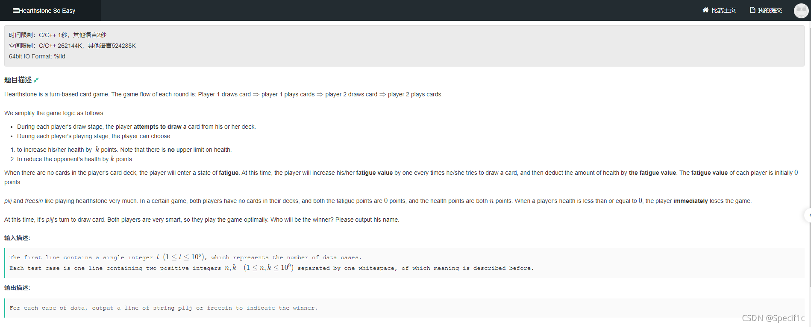Select the 输入描述 heading
This screenshot has height=327, width=811.
pyautogui.click(x=17, y=238)
